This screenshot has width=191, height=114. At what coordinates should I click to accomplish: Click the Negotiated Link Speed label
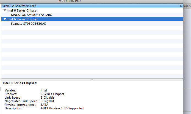21,101
